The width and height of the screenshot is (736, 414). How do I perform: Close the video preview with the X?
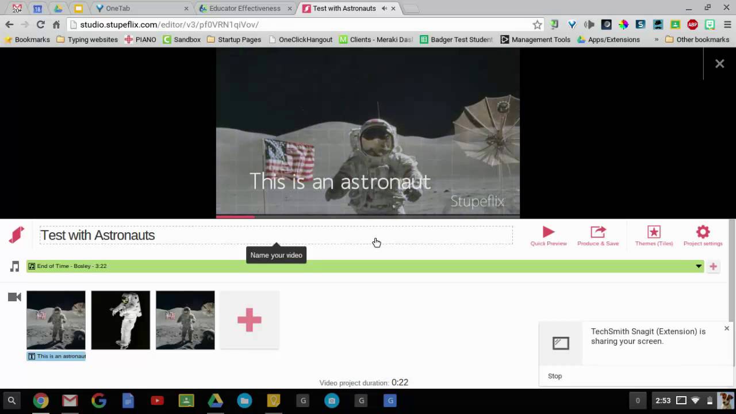(719, 64)
